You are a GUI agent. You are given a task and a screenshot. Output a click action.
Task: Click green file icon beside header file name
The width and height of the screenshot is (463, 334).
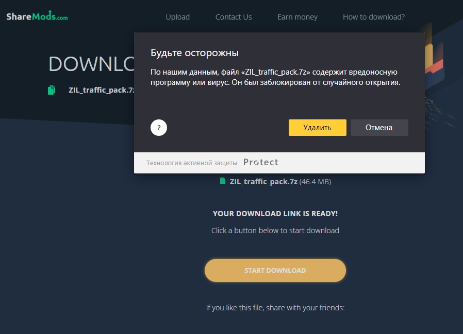click(x=52, y=90)
